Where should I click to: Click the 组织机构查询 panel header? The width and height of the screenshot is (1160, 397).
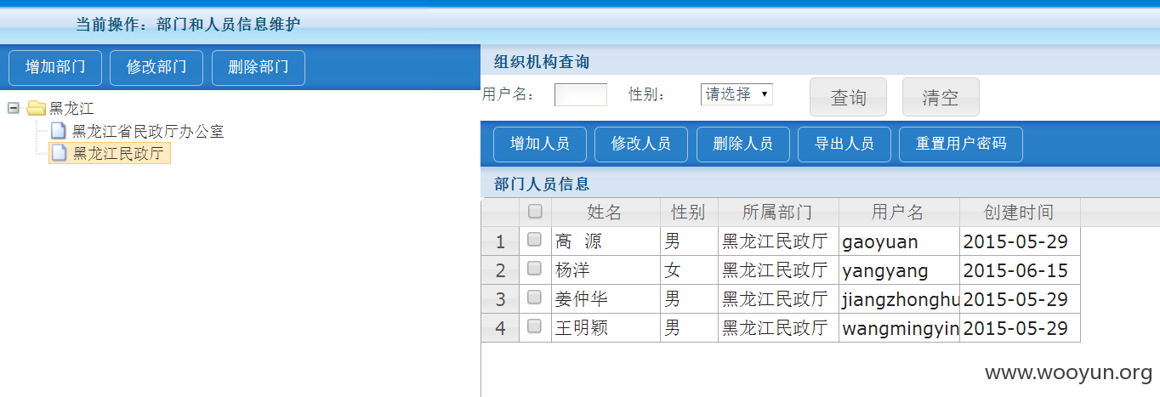pyautogui.click(x=820, y=61)
